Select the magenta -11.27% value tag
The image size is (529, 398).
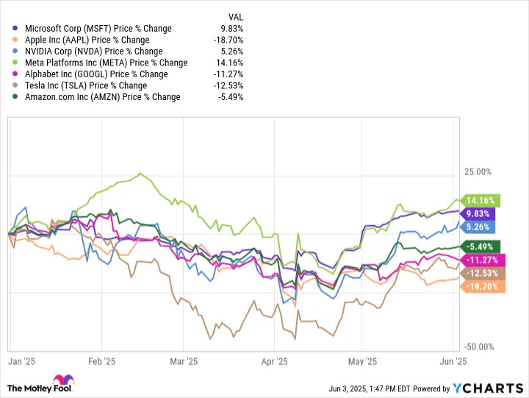[x=483, y=260]
